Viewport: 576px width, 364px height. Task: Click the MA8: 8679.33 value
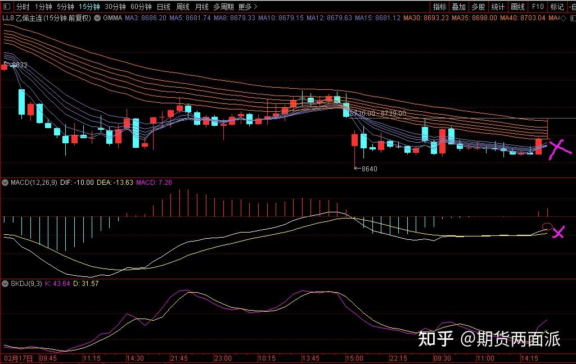coord(235,17)
